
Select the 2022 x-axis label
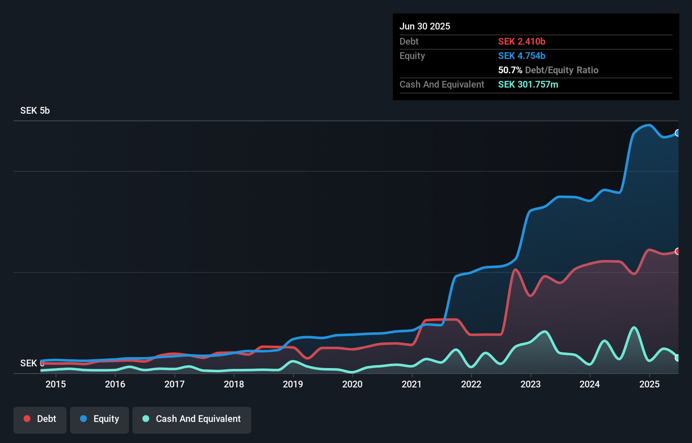click(471, 384)
